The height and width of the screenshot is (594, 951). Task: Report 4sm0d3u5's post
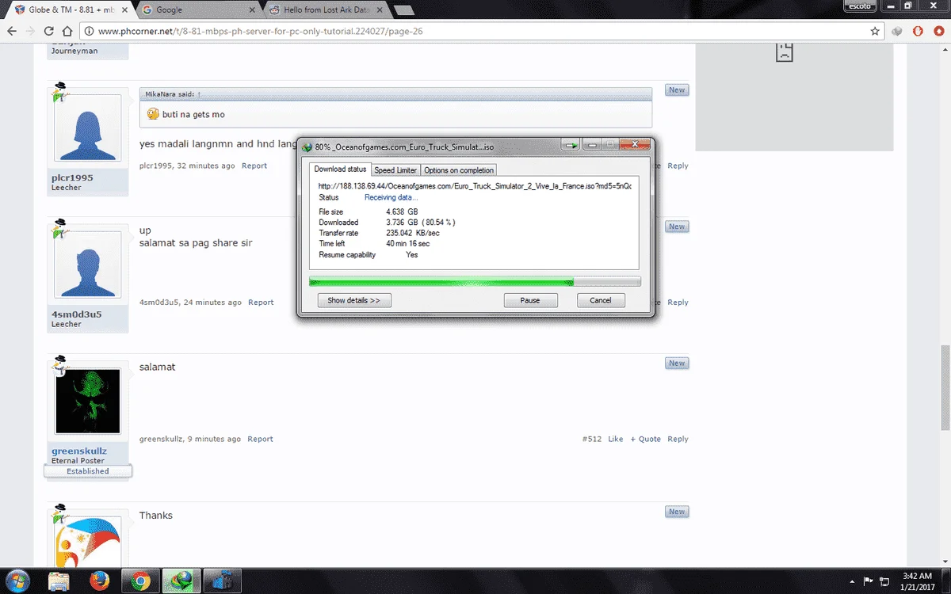coord(261,303)
